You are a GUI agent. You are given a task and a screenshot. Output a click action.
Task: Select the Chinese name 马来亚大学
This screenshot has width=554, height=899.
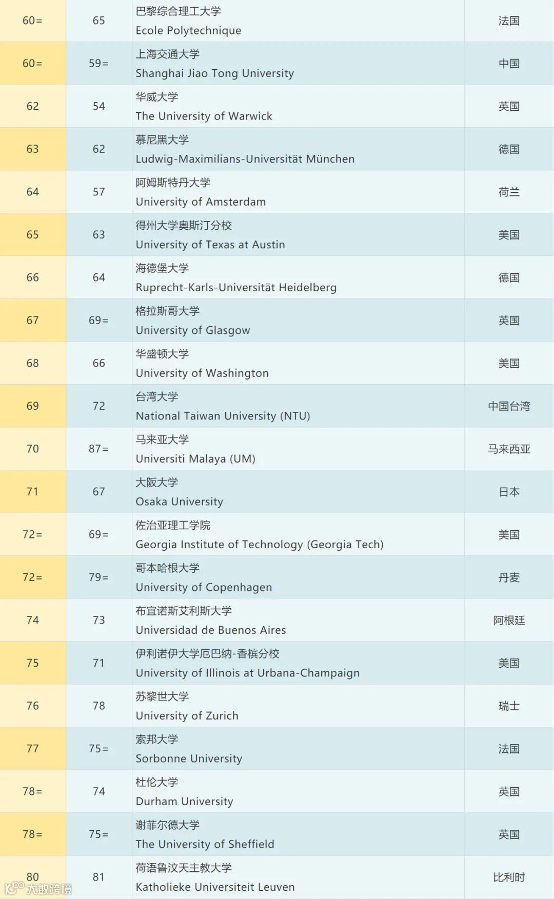click(162, 439)
